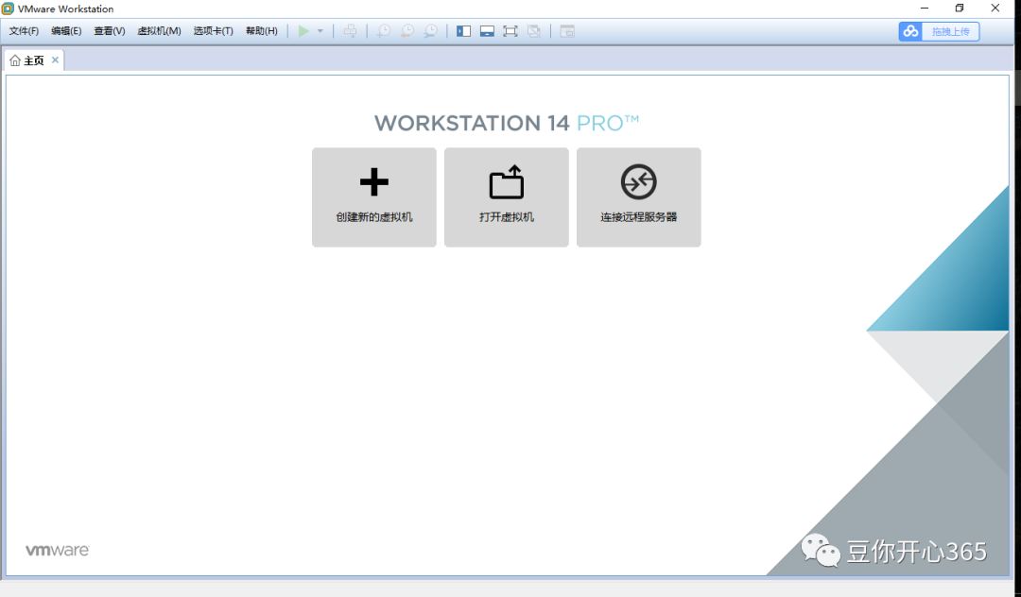The image size is (1021, 597).
Task: Click the console view toolbar icon
Action: click(567, 31)
